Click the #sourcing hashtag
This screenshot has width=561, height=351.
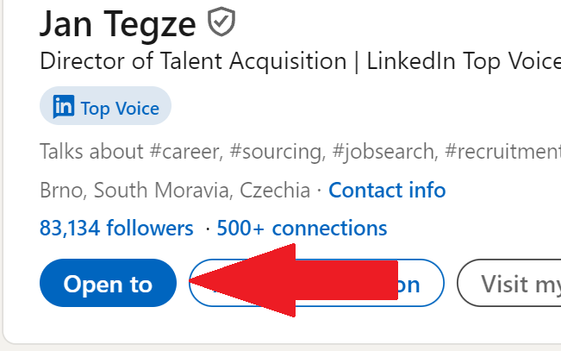(277, 153)
